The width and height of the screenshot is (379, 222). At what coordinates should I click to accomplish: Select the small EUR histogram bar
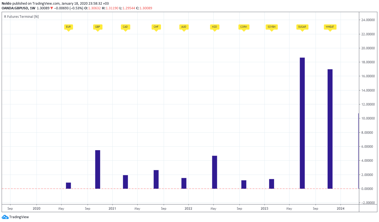(68, 186)
